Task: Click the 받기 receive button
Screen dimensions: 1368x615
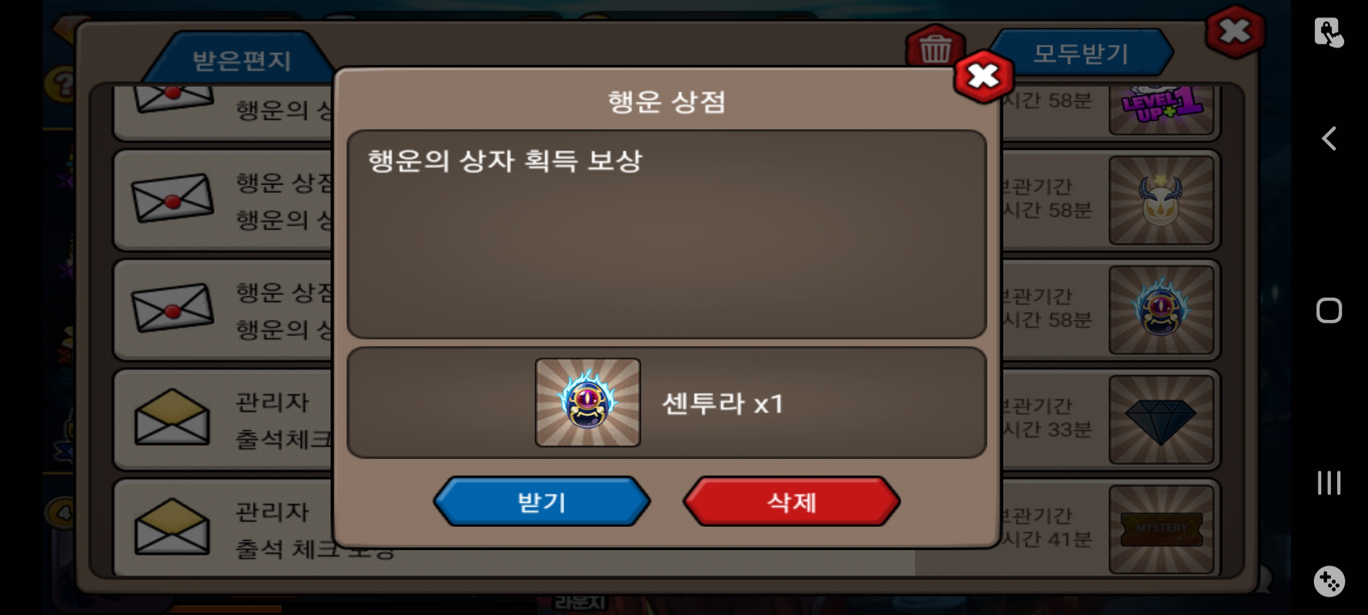Action: [x=541, y=502]
